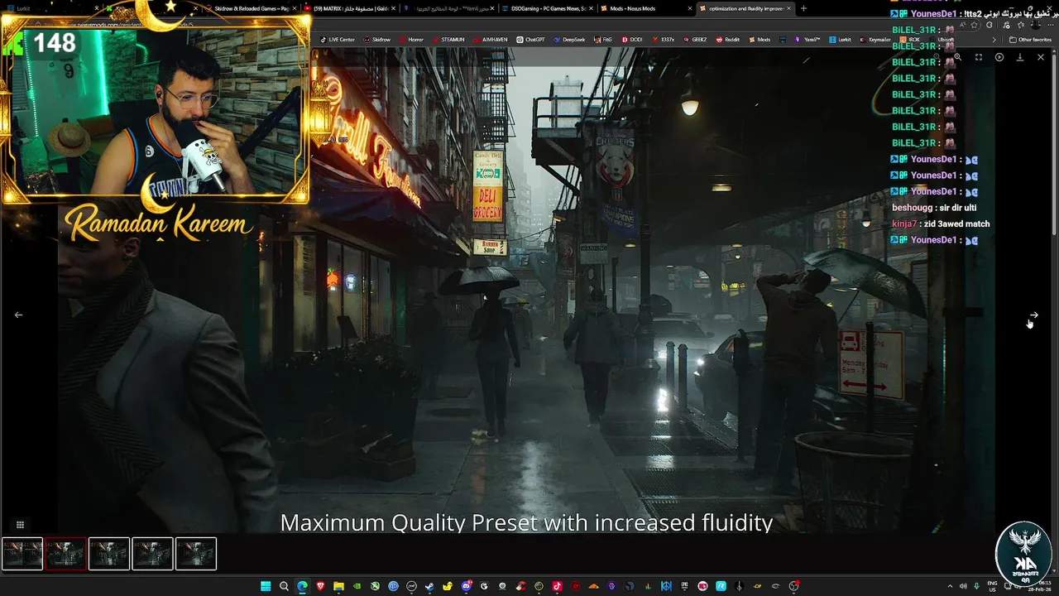Switch to the DSOGaming PC Games News tab
The width and height of the screenshot is (1059, 596).
coord(548,8)
